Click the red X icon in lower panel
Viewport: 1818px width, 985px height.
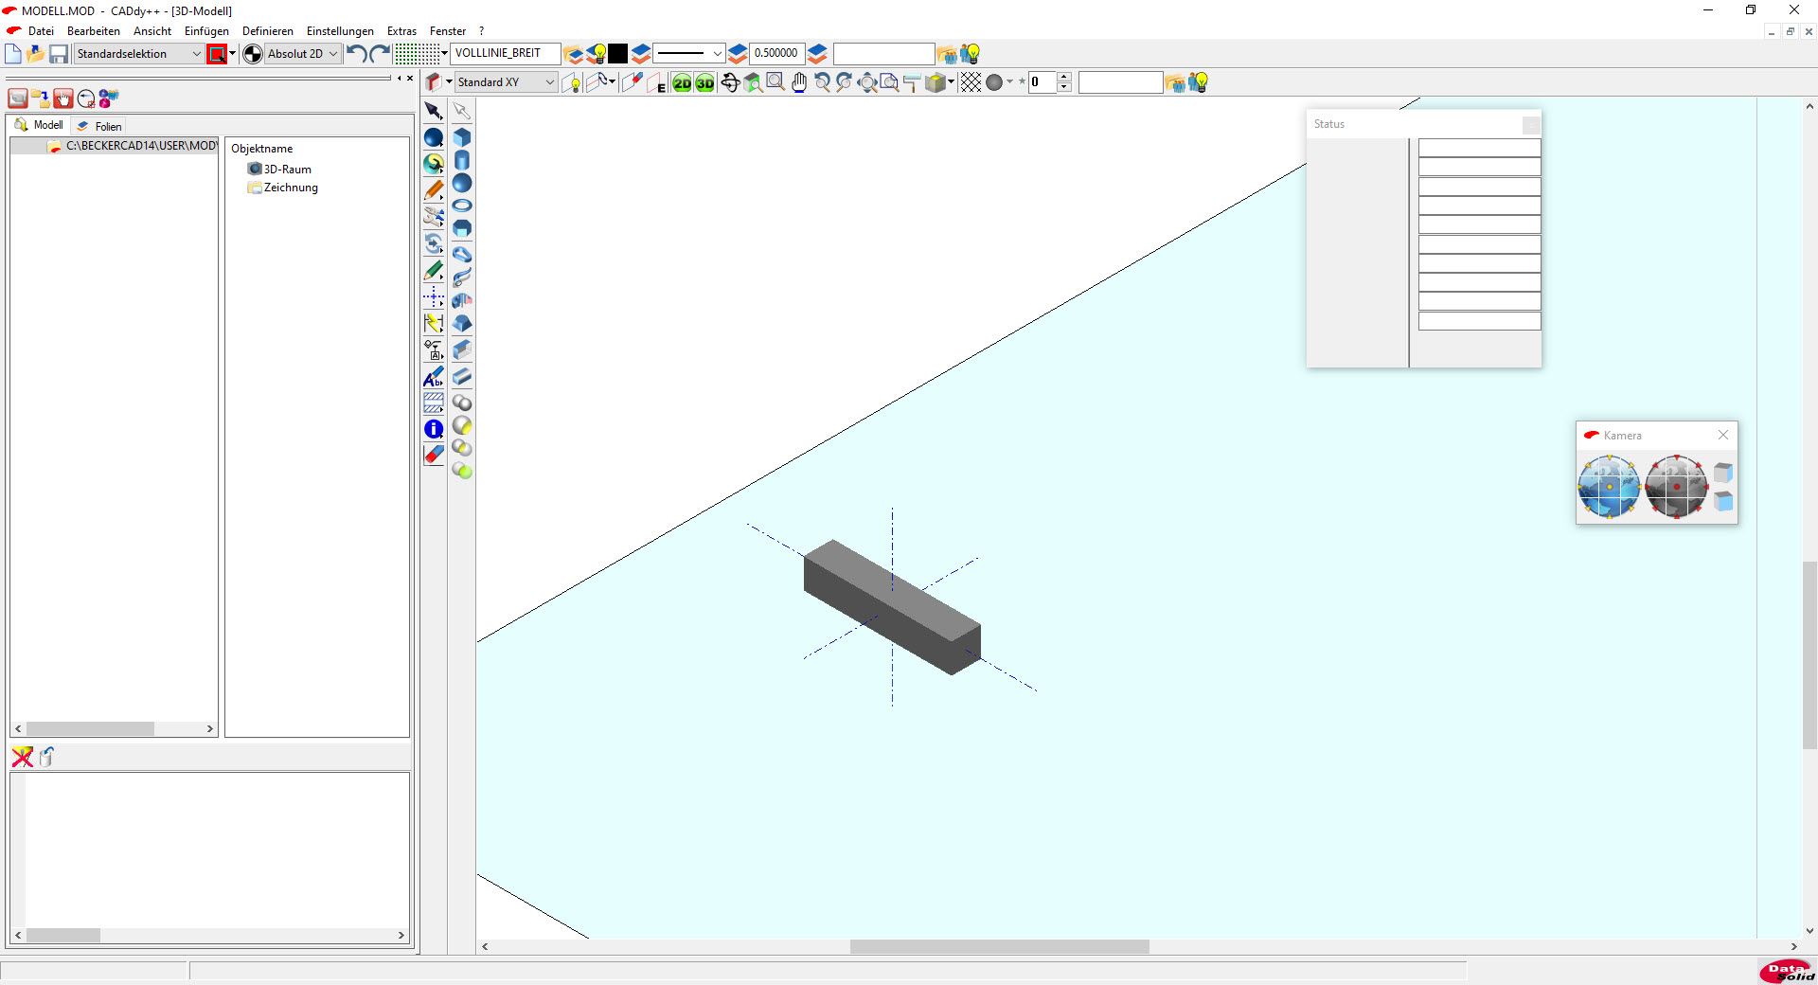(x=22, y=757)
